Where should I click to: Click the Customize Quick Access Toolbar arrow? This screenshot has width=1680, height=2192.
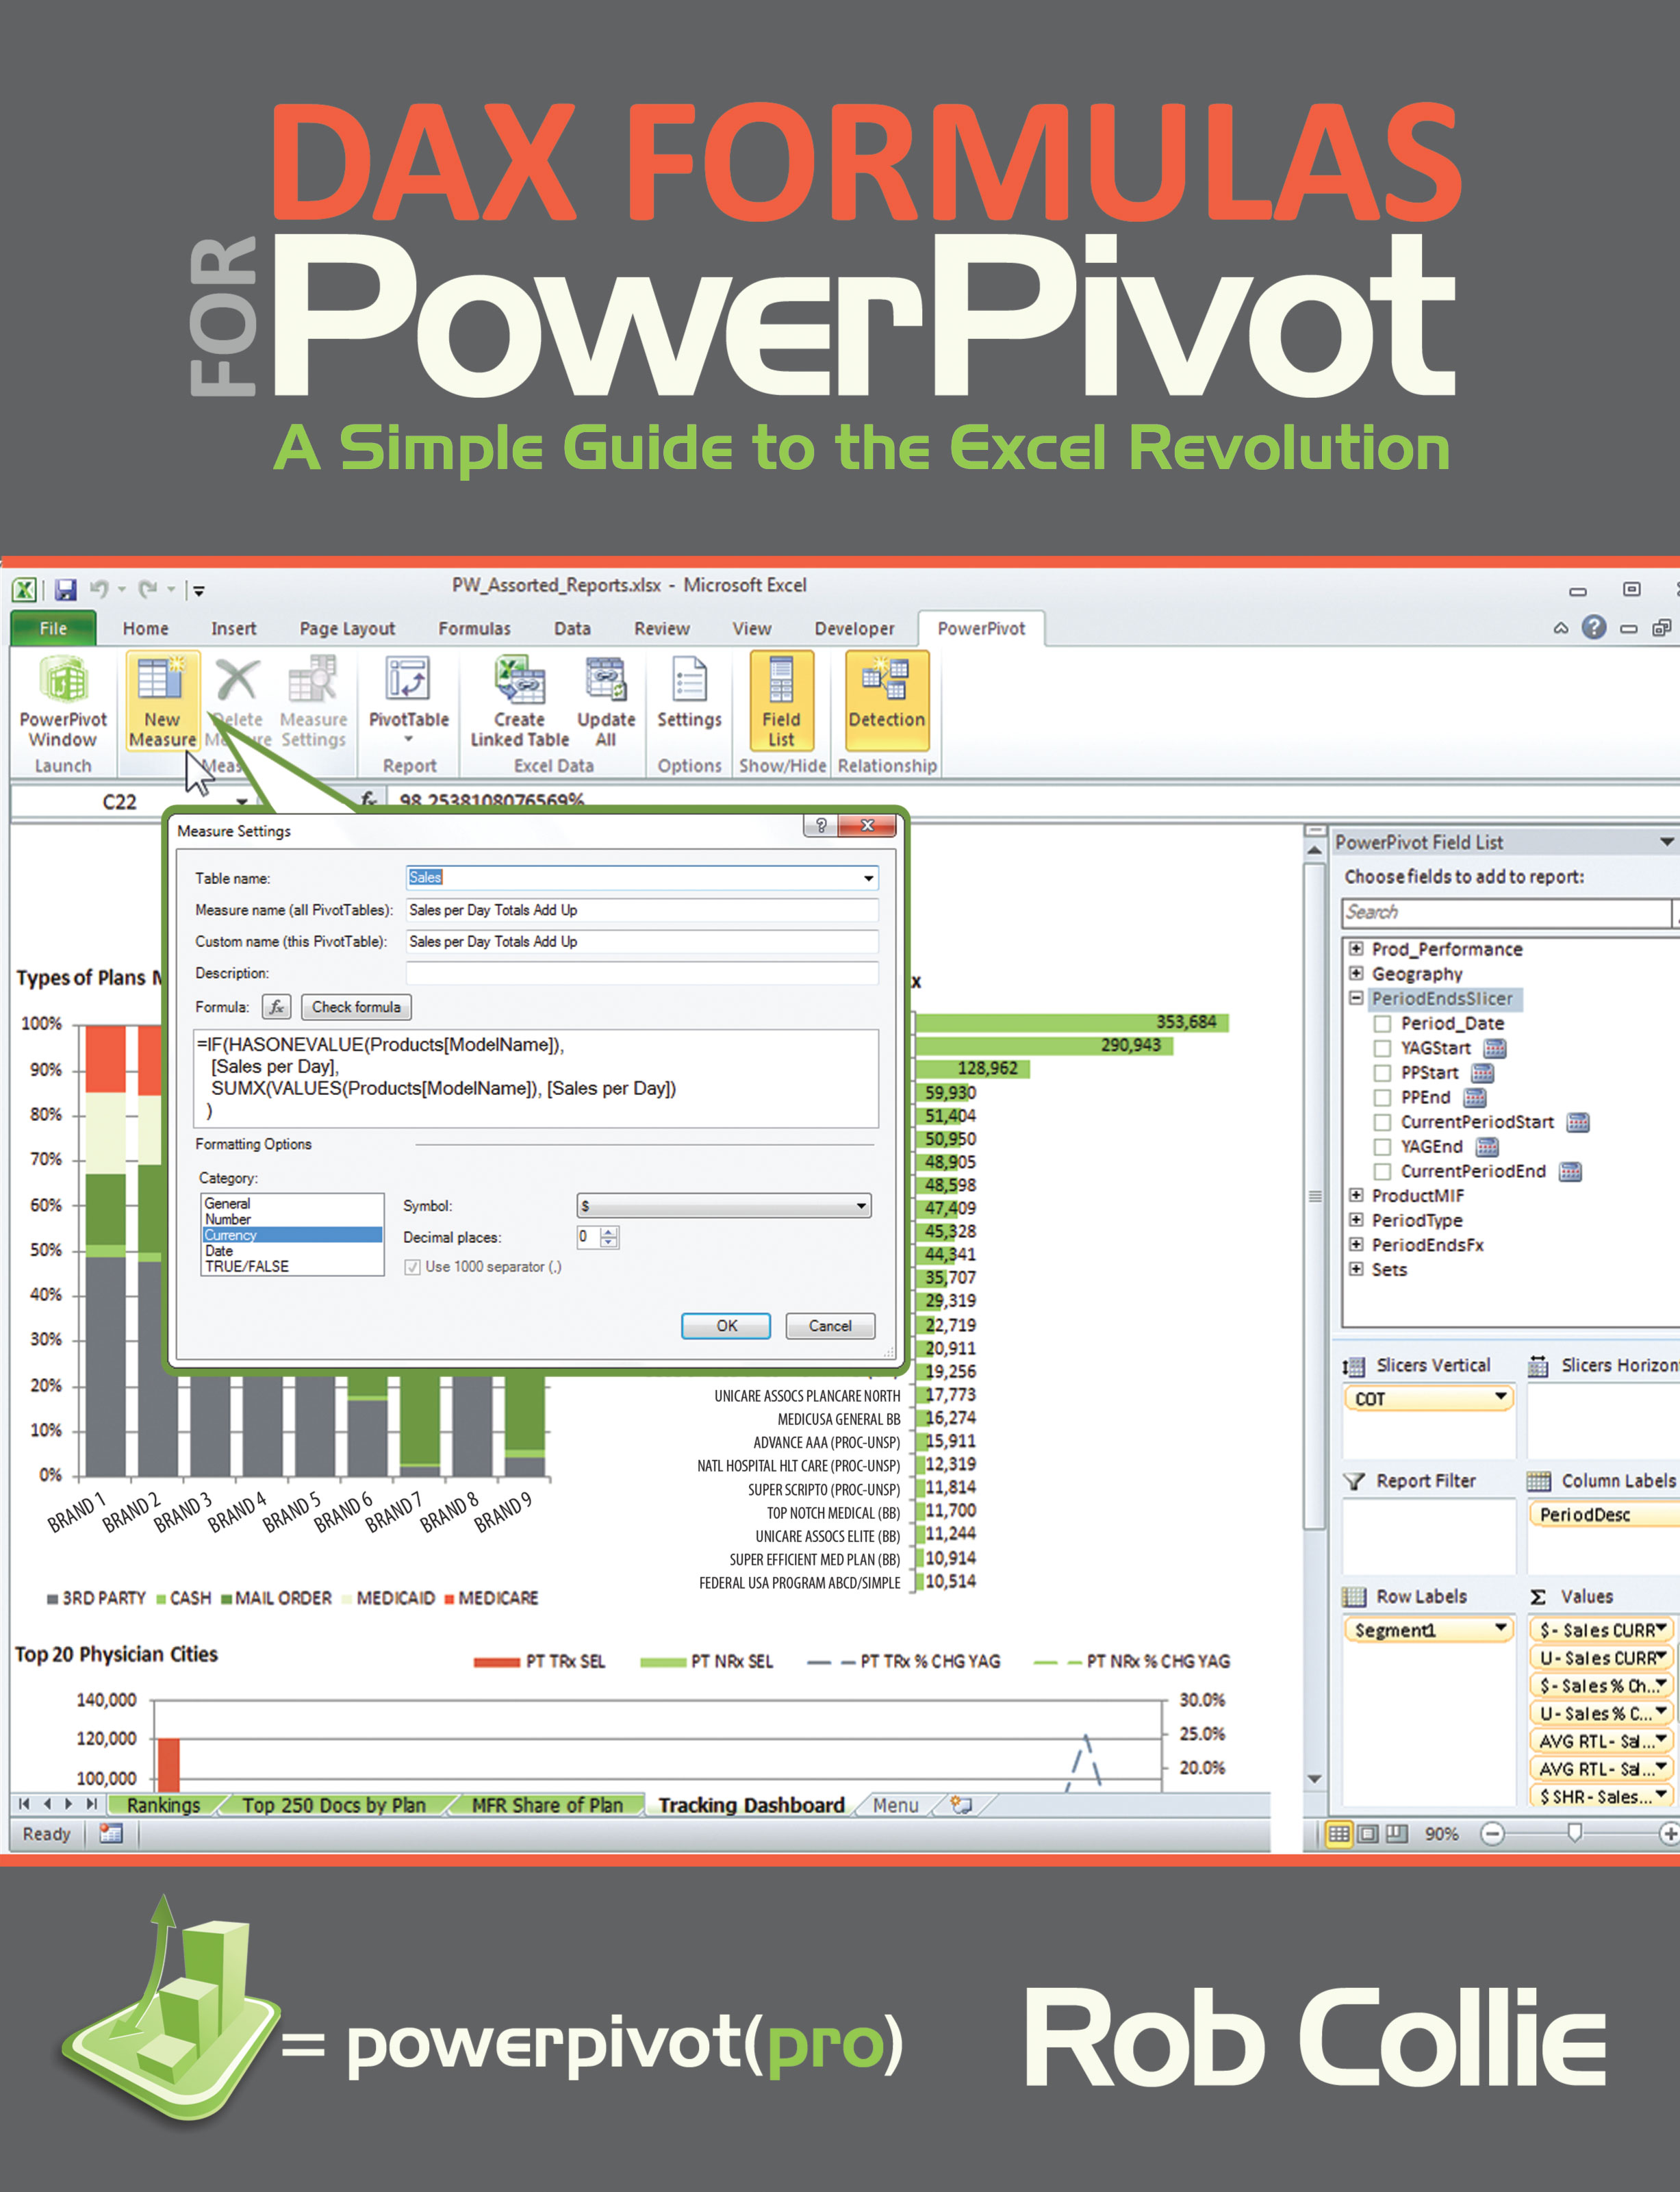pos(199,591)
